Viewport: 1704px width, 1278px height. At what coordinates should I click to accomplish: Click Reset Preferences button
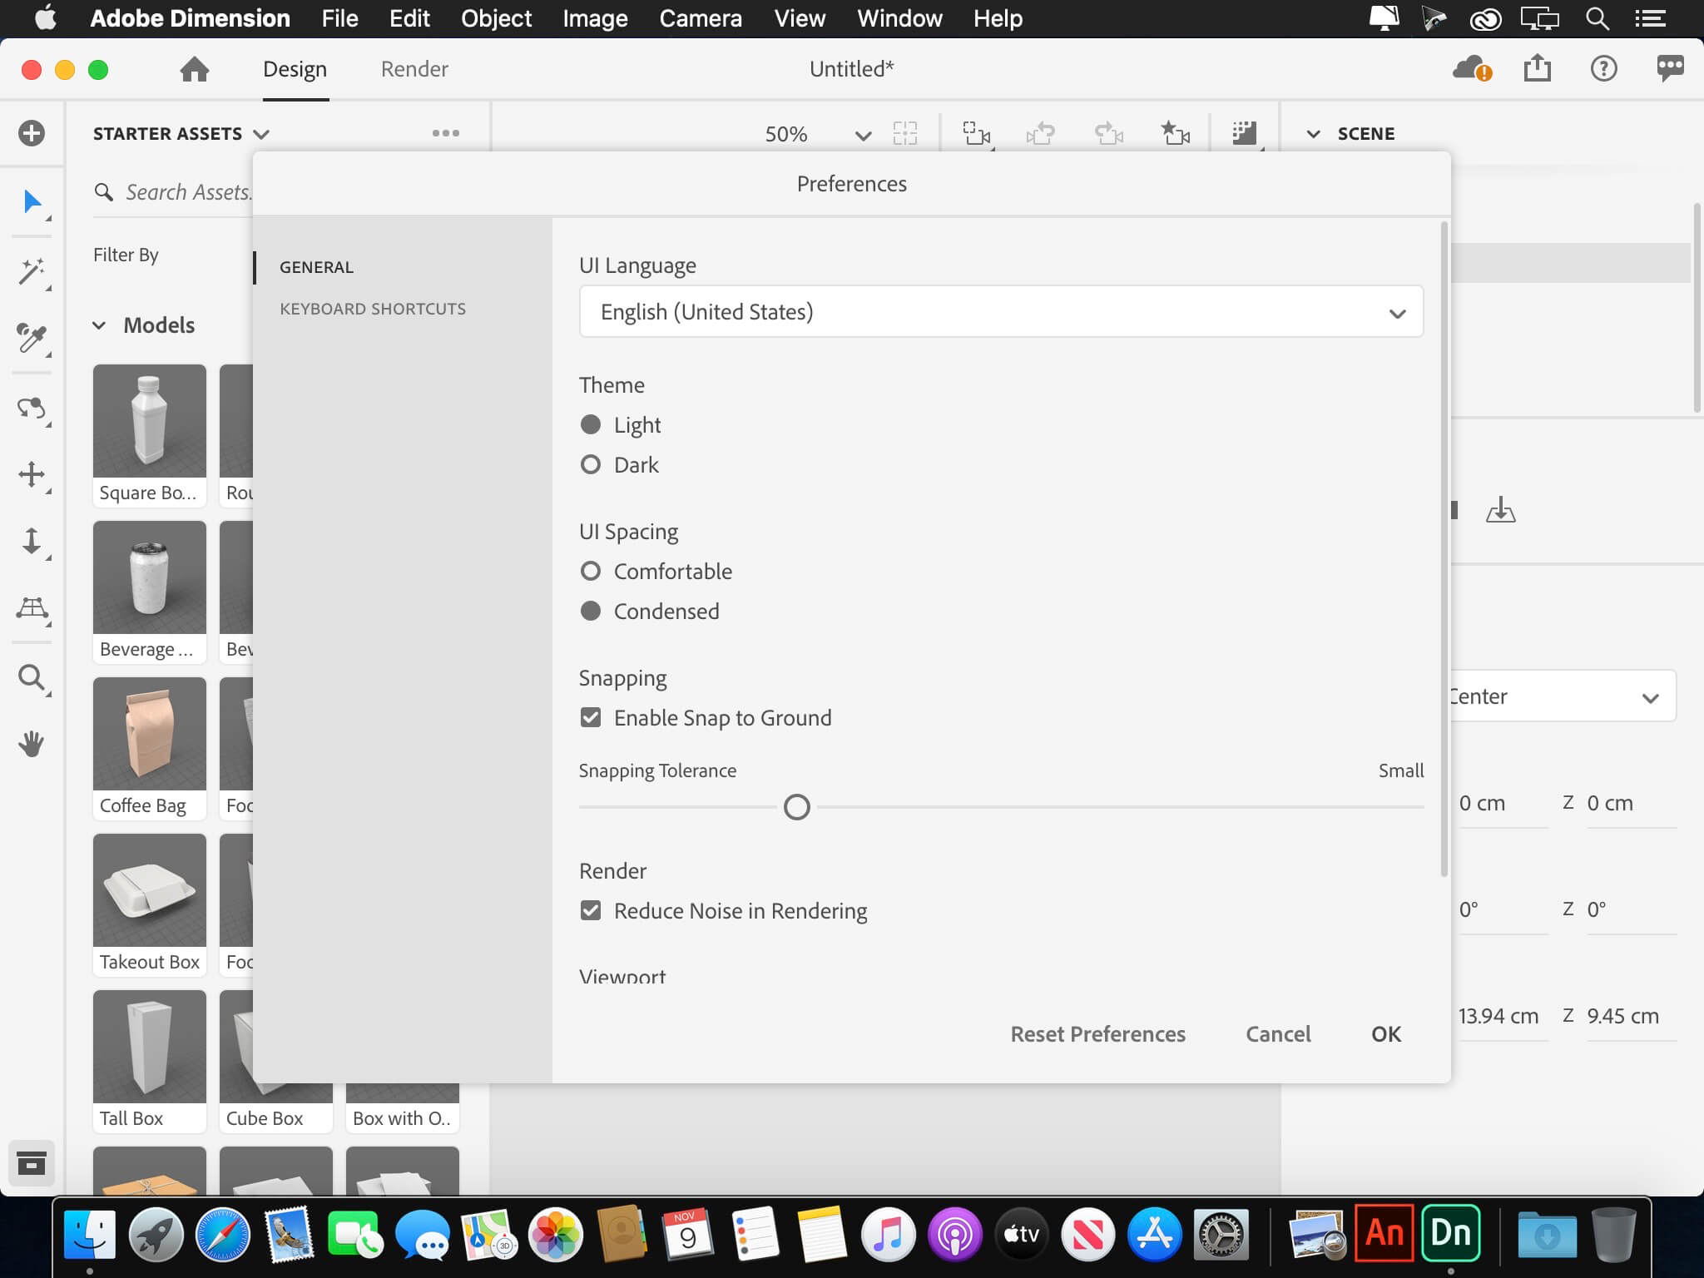(x=1097, y=1034)
